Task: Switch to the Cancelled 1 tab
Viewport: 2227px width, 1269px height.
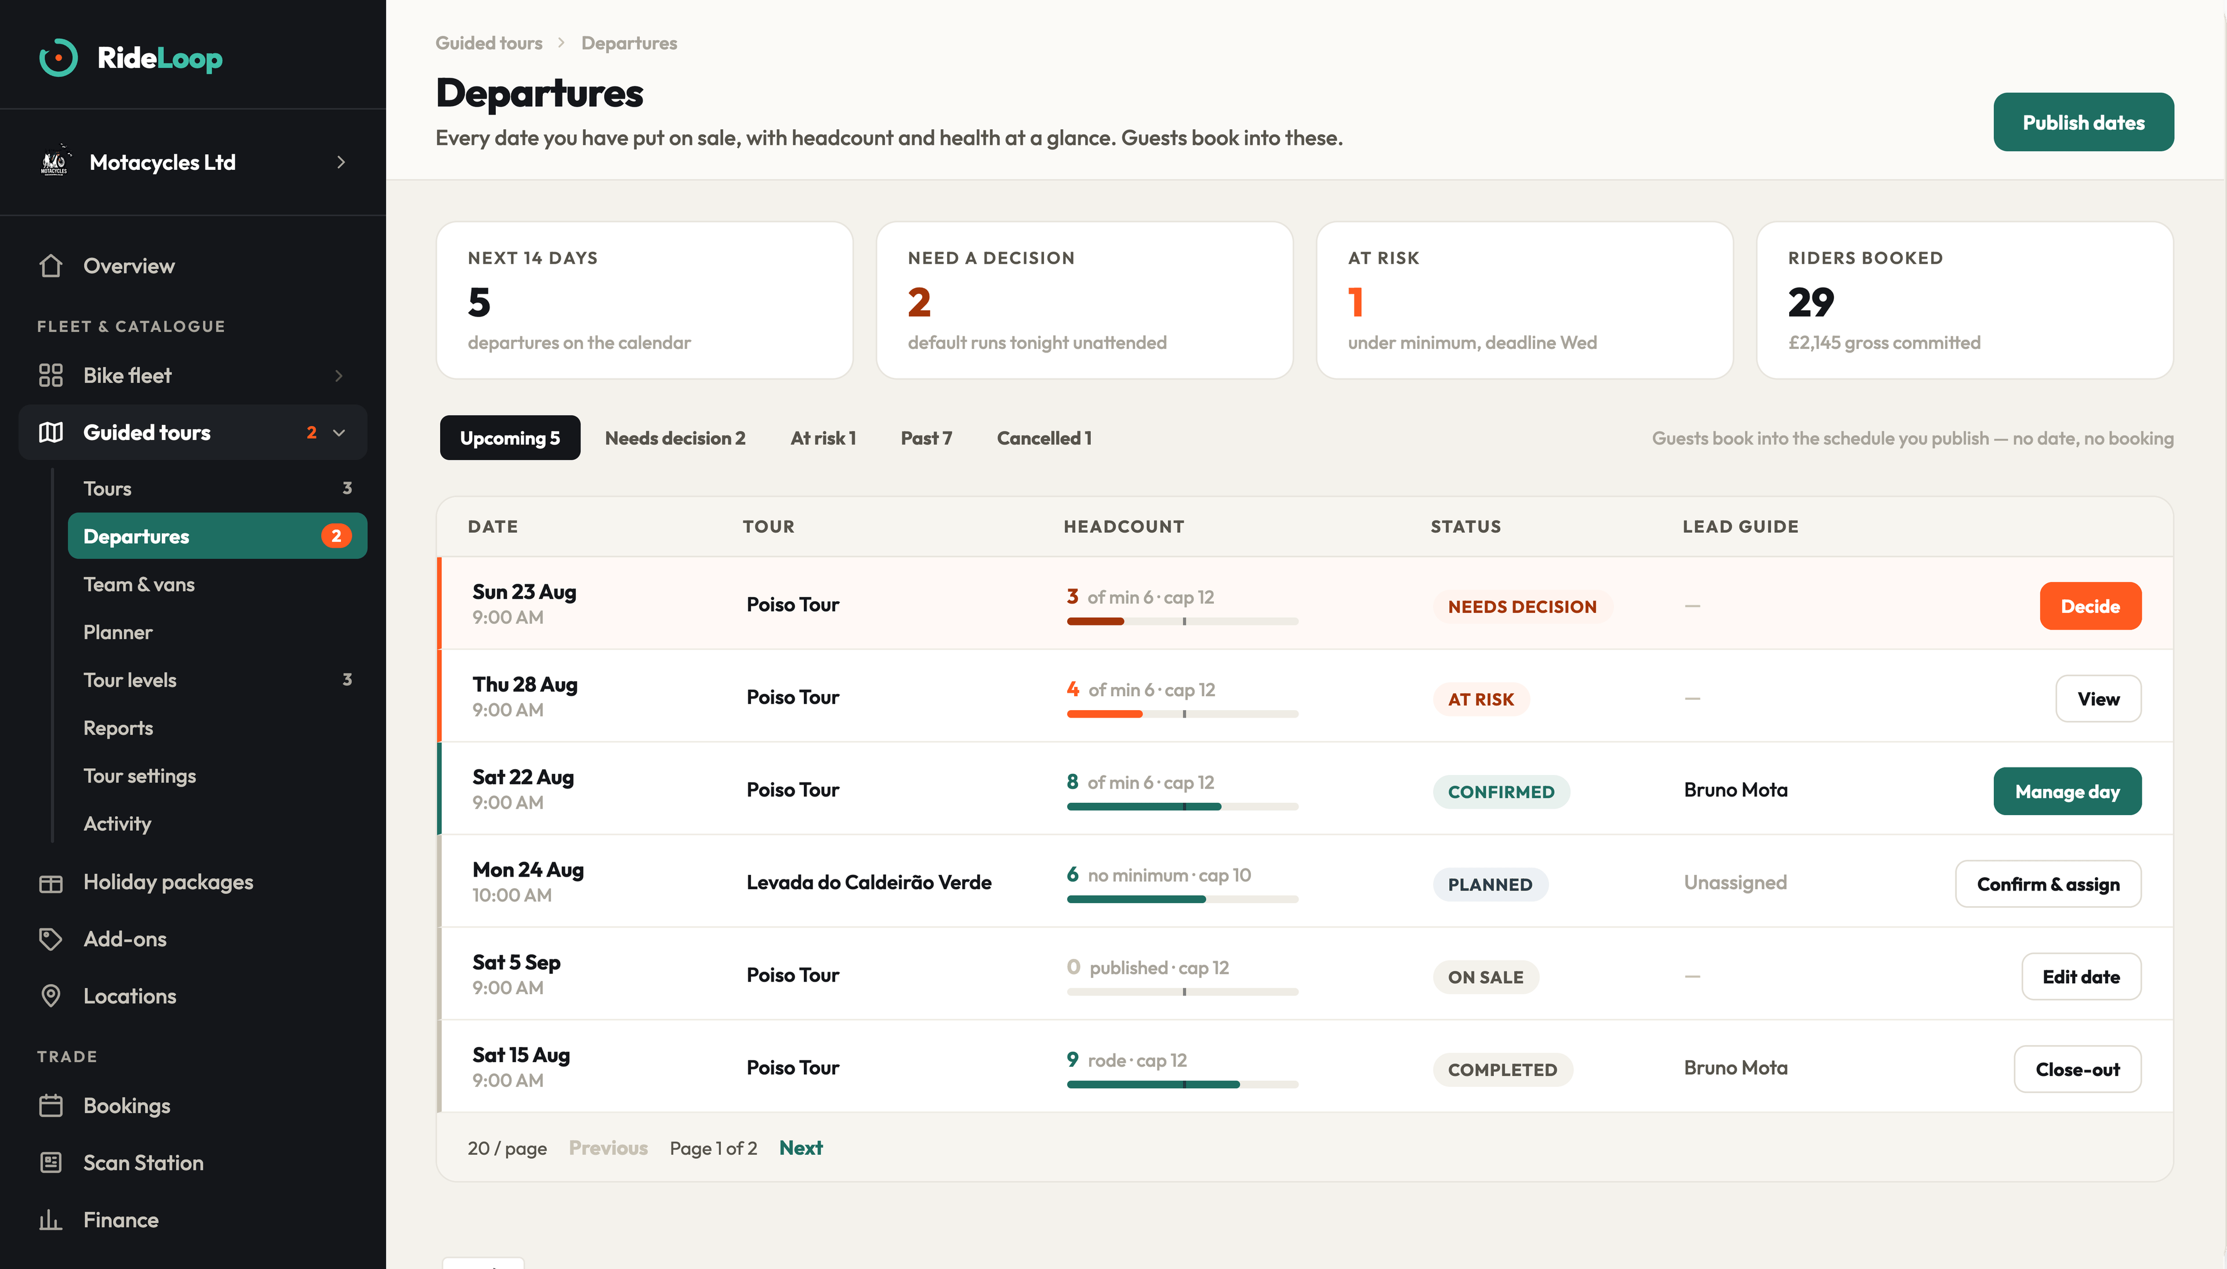Action: [1043, 438]
